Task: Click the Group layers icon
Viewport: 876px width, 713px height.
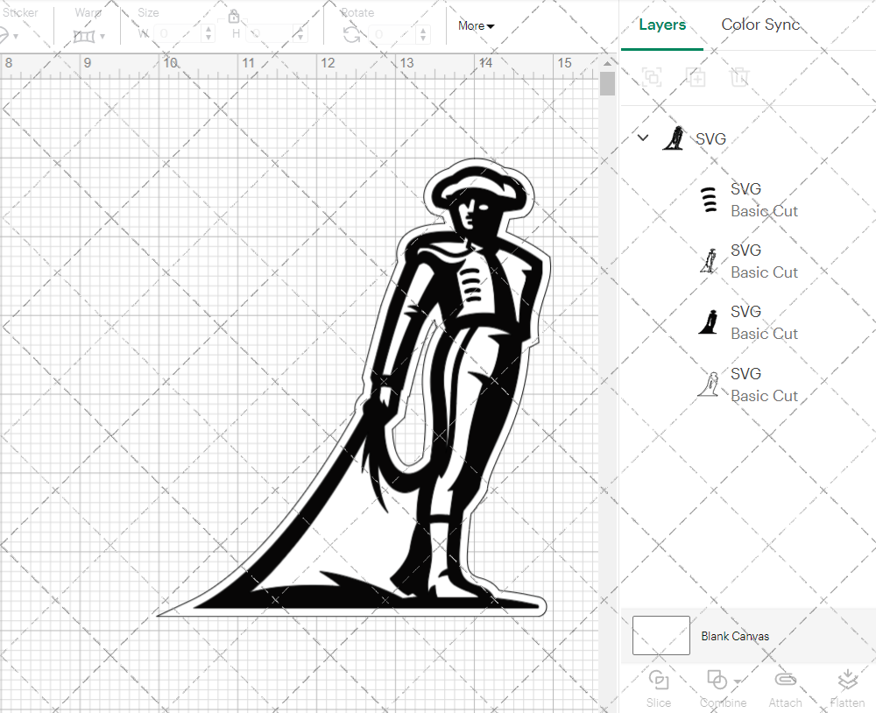Action: (x=652, y=76)
